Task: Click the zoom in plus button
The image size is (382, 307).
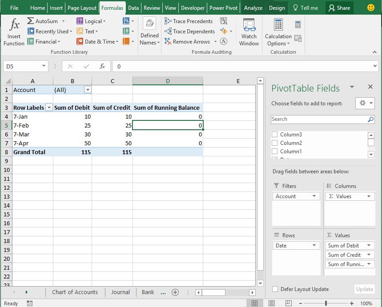Action: [x=352, y=303]
